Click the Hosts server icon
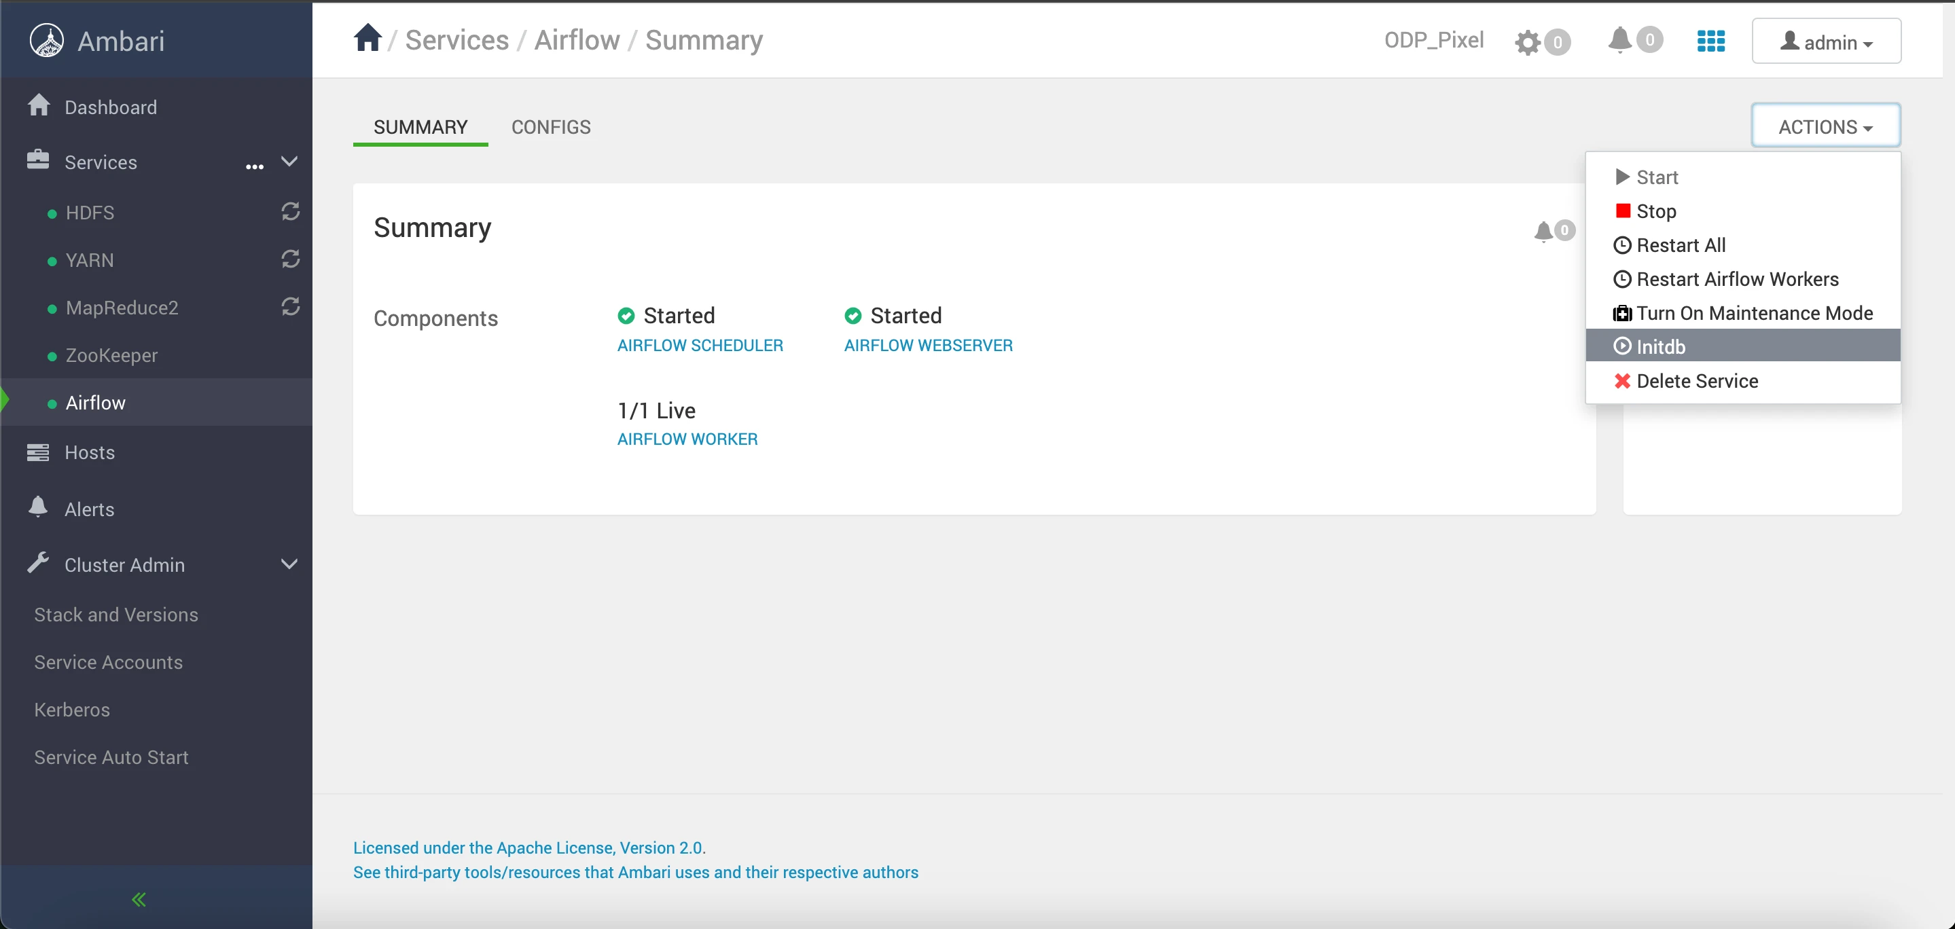 tap(38, 452)
